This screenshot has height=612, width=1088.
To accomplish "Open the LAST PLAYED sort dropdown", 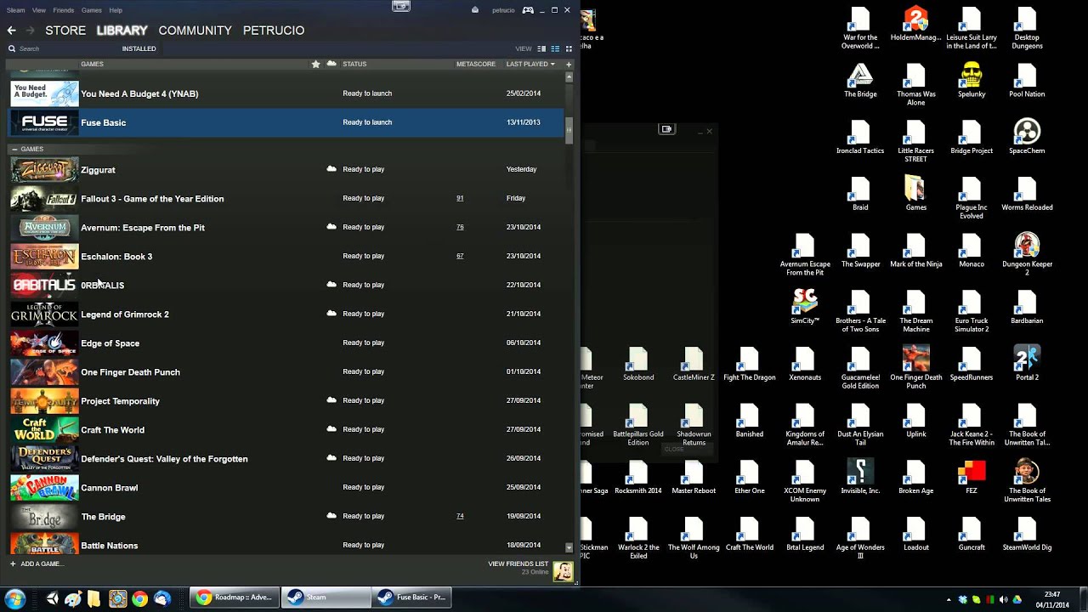I will [x=530, y=64].
